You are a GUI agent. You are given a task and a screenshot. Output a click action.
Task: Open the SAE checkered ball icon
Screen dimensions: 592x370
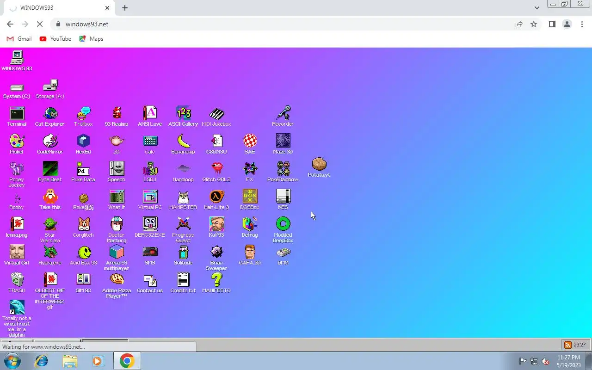250,144
